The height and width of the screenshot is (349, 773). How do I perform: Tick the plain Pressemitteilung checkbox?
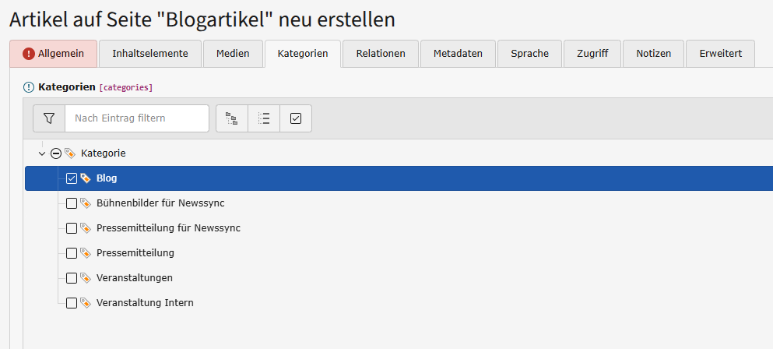click(72, 253)
